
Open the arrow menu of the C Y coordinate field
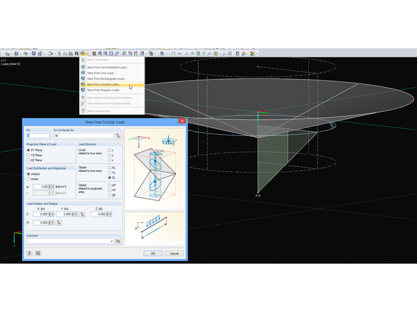coord(76,214)
